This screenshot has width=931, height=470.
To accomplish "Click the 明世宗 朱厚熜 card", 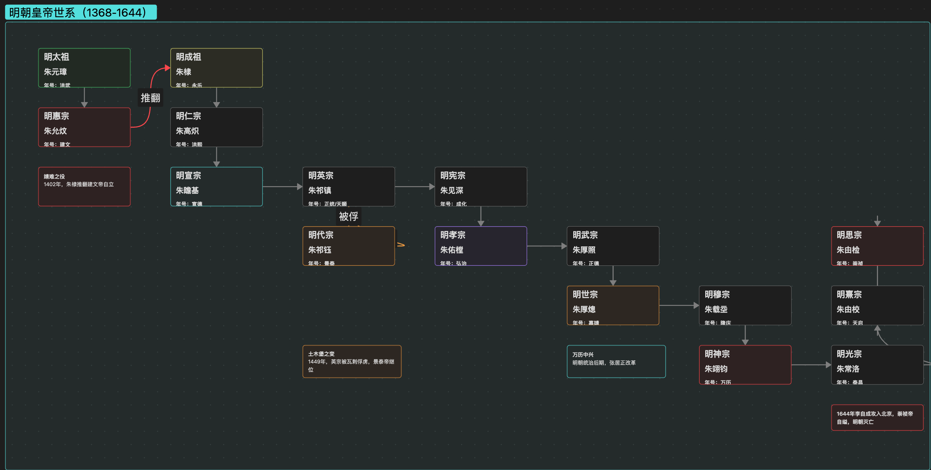I will [x=613, y=305].
